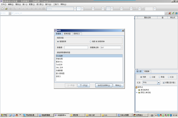Click the 生成空白报表(O) button
178x118 pixels.
tap(104, 85)
